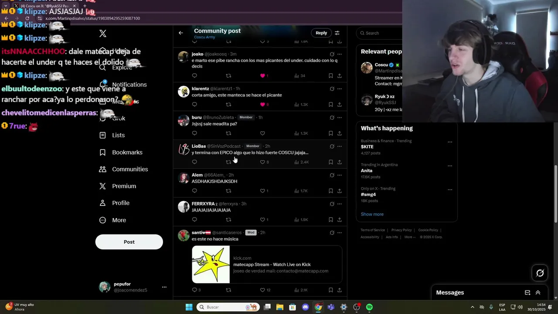Go back using the Community post arrow
558x314 pixels.
pos(181,33)
